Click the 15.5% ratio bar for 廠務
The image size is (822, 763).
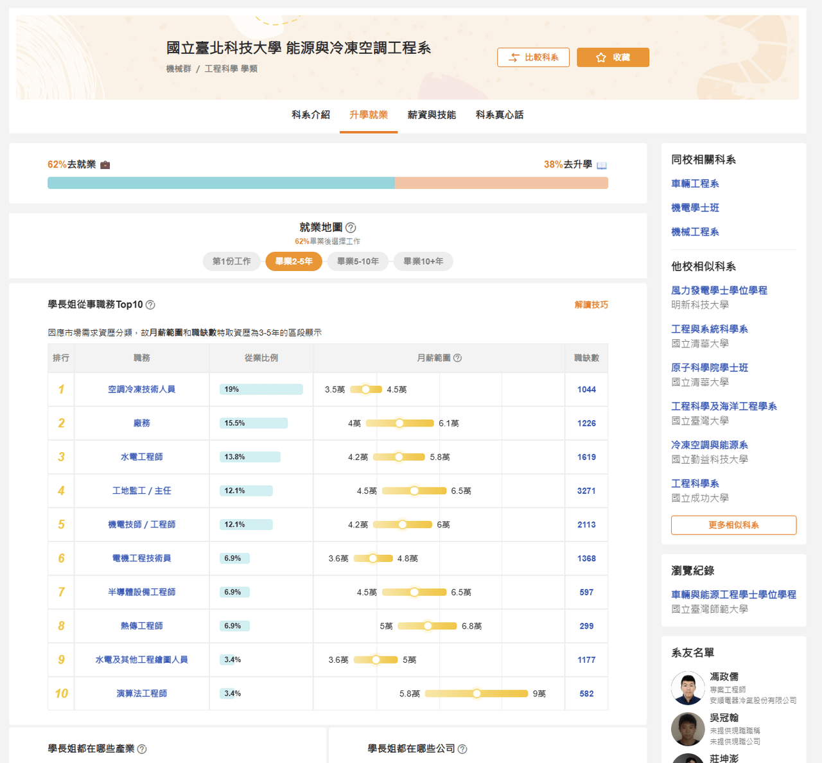point(254,423)
